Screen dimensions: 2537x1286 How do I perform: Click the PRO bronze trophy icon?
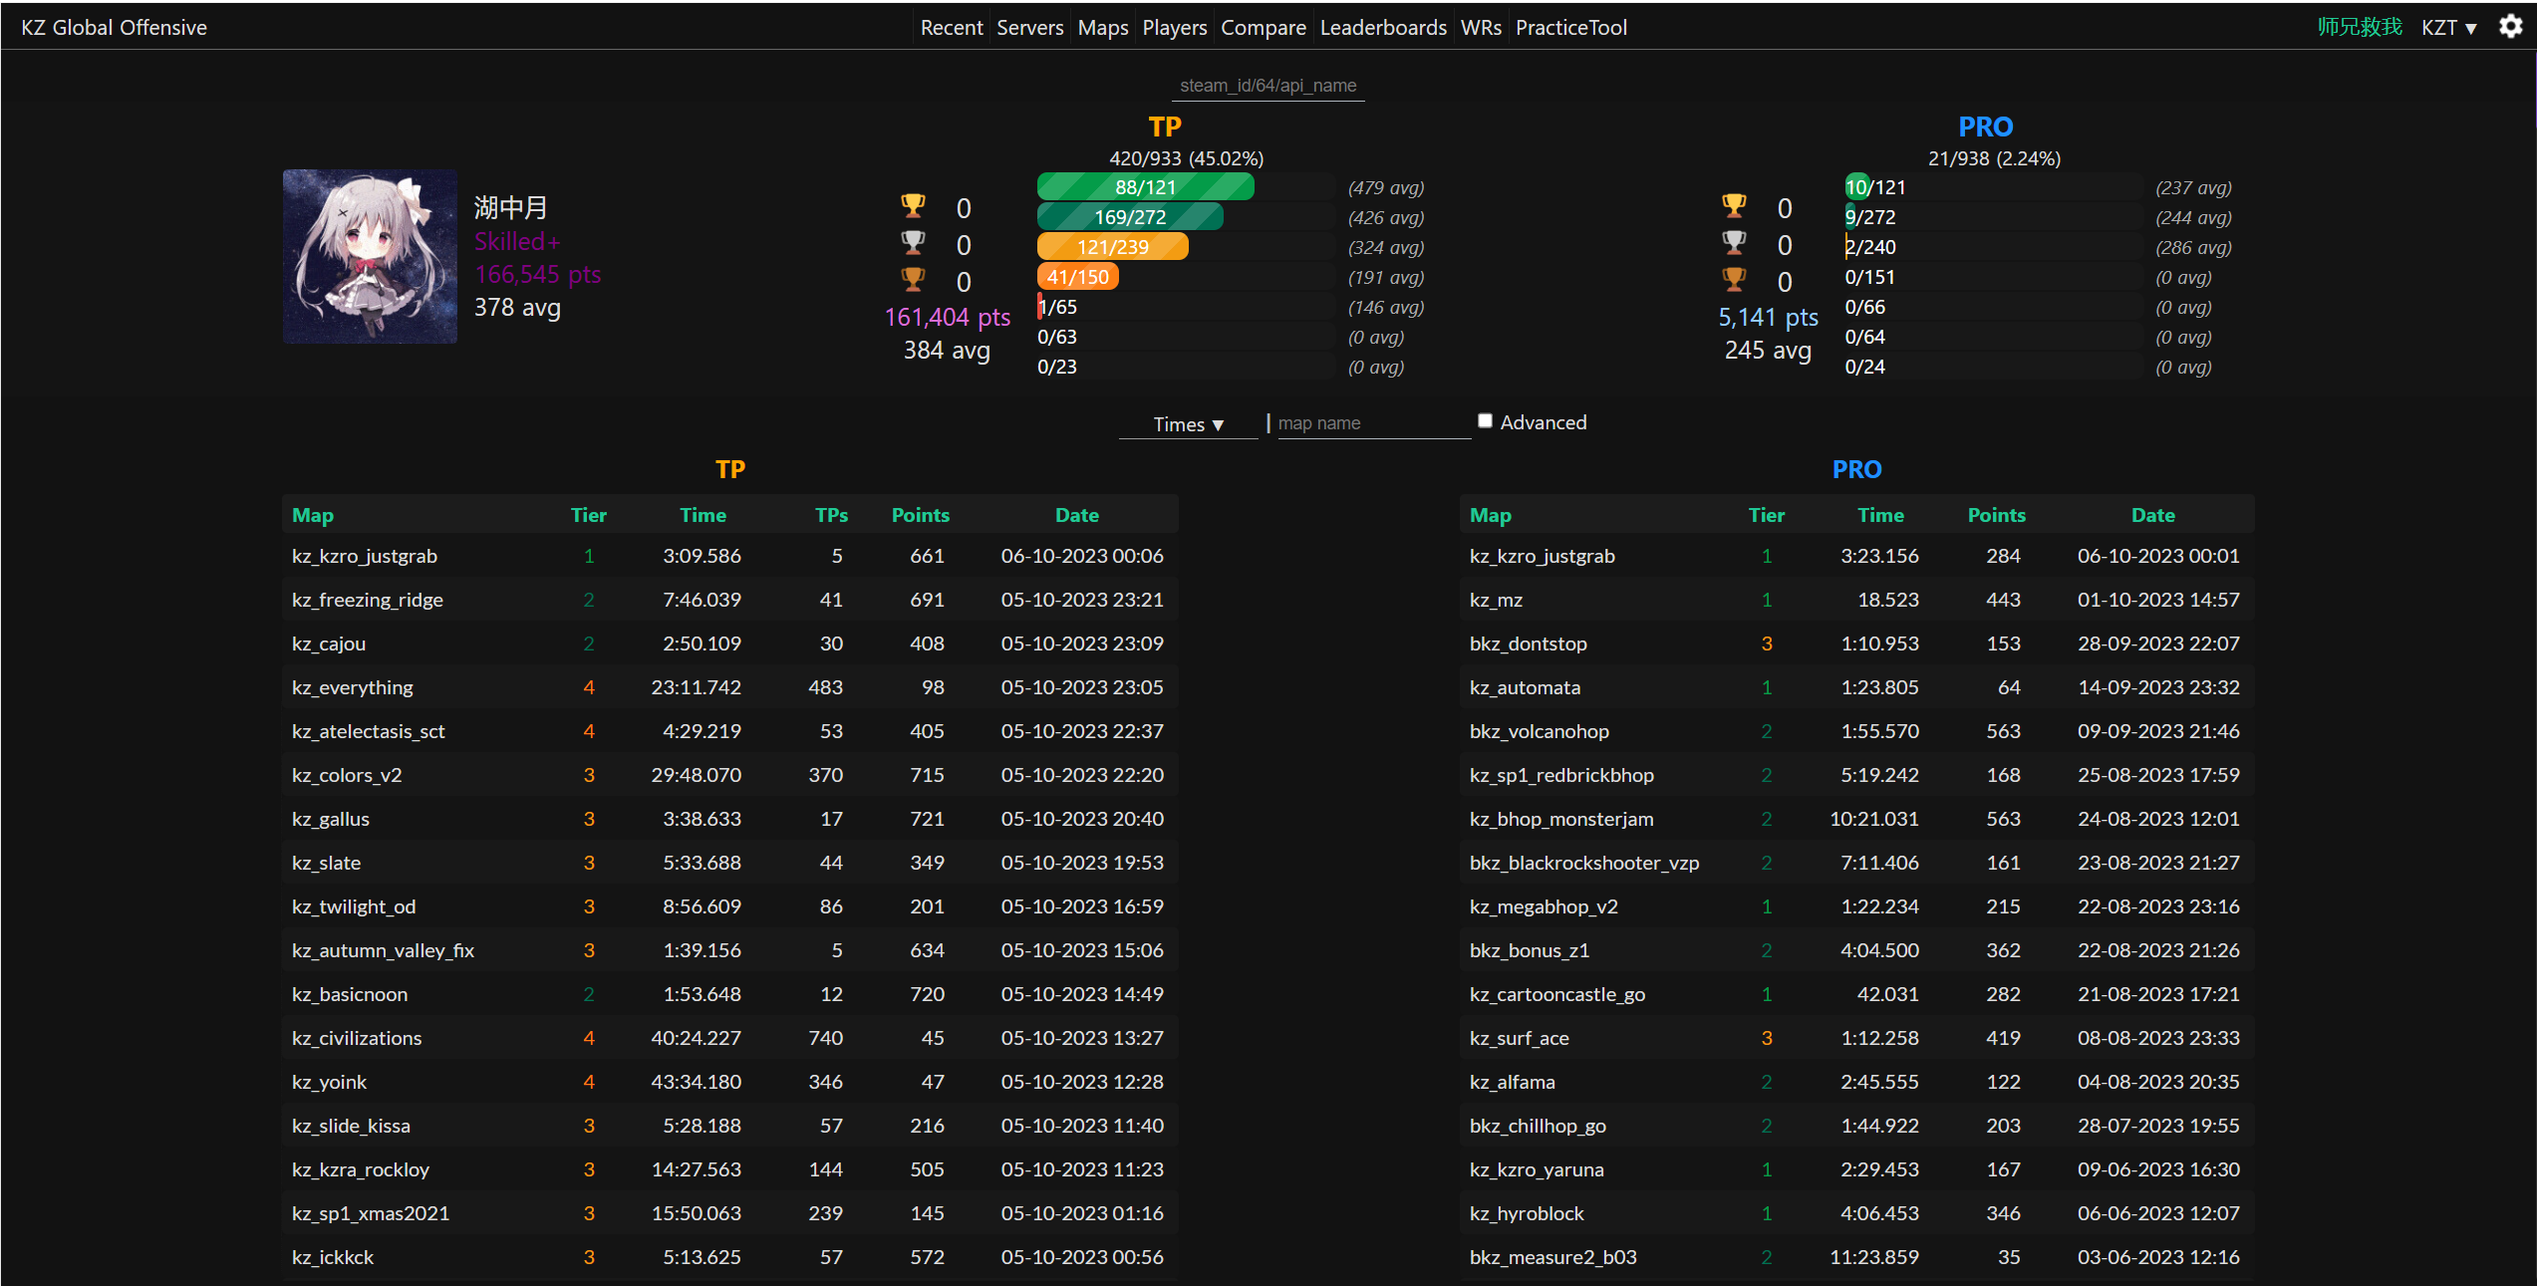[x=1734, y=280]
